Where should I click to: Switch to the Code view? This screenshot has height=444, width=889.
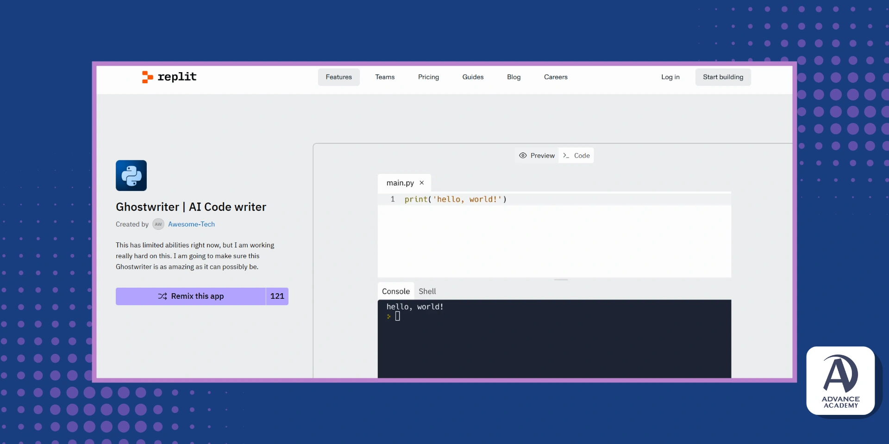[576, 155]
